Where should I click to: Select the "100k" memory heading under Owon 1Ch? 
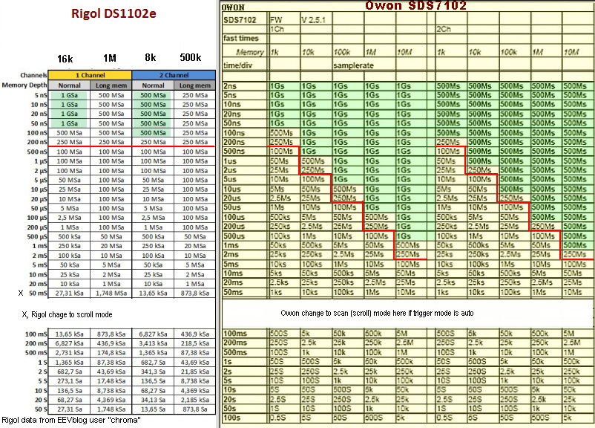(x=342, y=52)
